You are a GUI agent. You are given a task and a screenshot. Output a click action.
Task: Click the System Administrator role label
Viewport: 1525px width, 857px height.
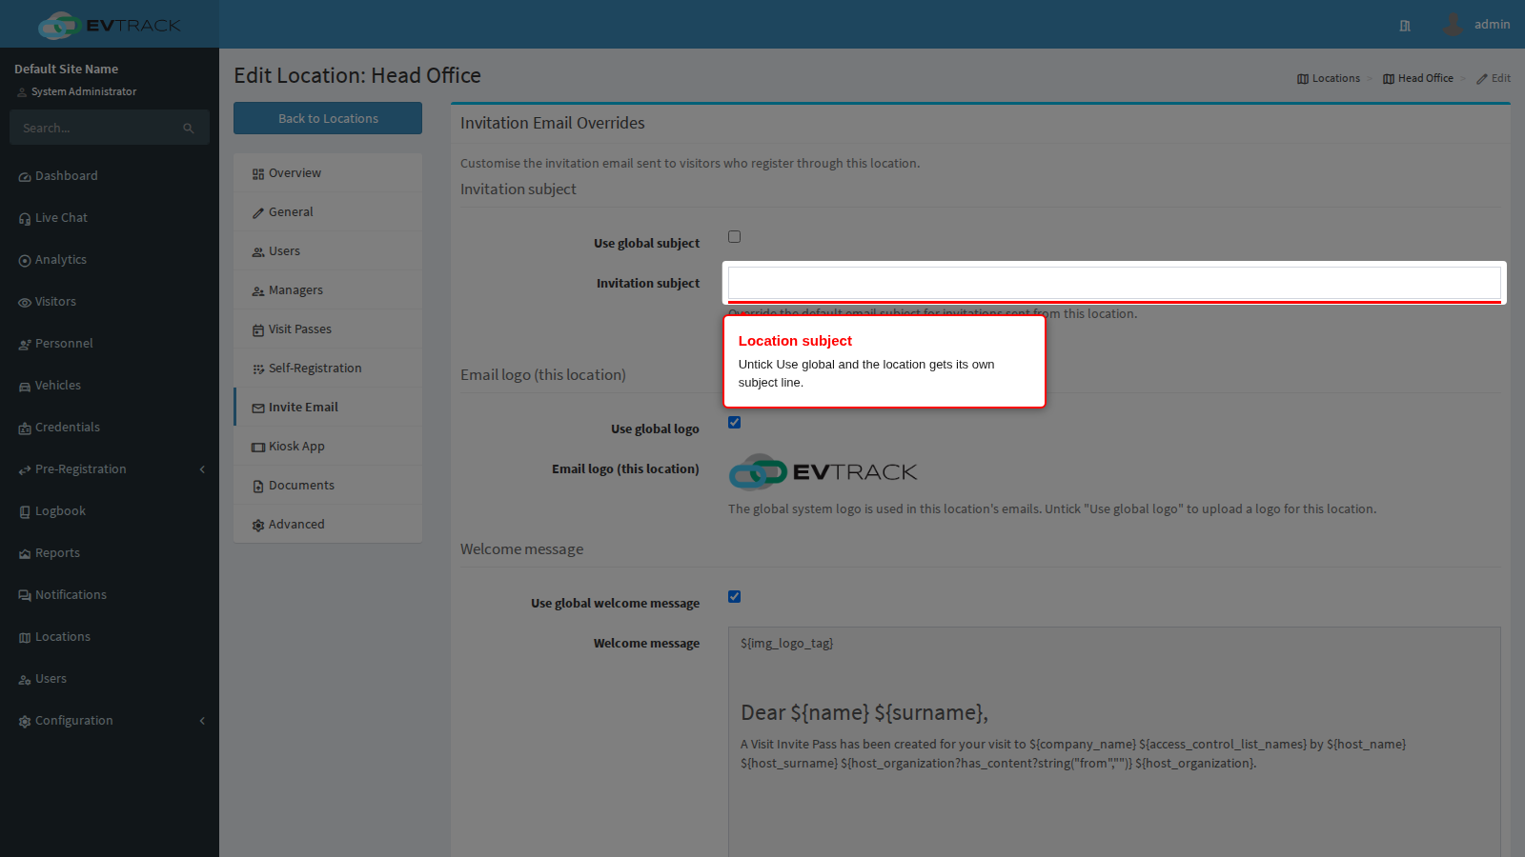[84, 91]
